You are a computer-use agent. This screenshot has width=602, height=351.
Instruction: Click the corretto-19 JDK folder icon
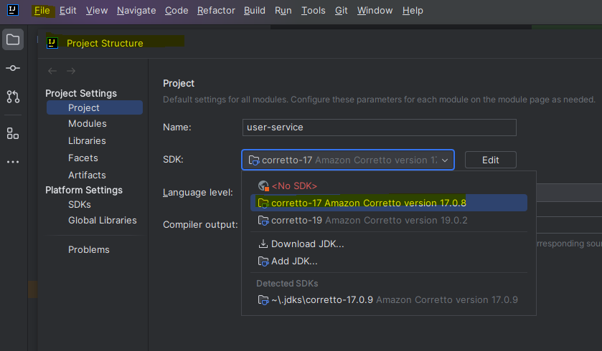tap(263, 221)
